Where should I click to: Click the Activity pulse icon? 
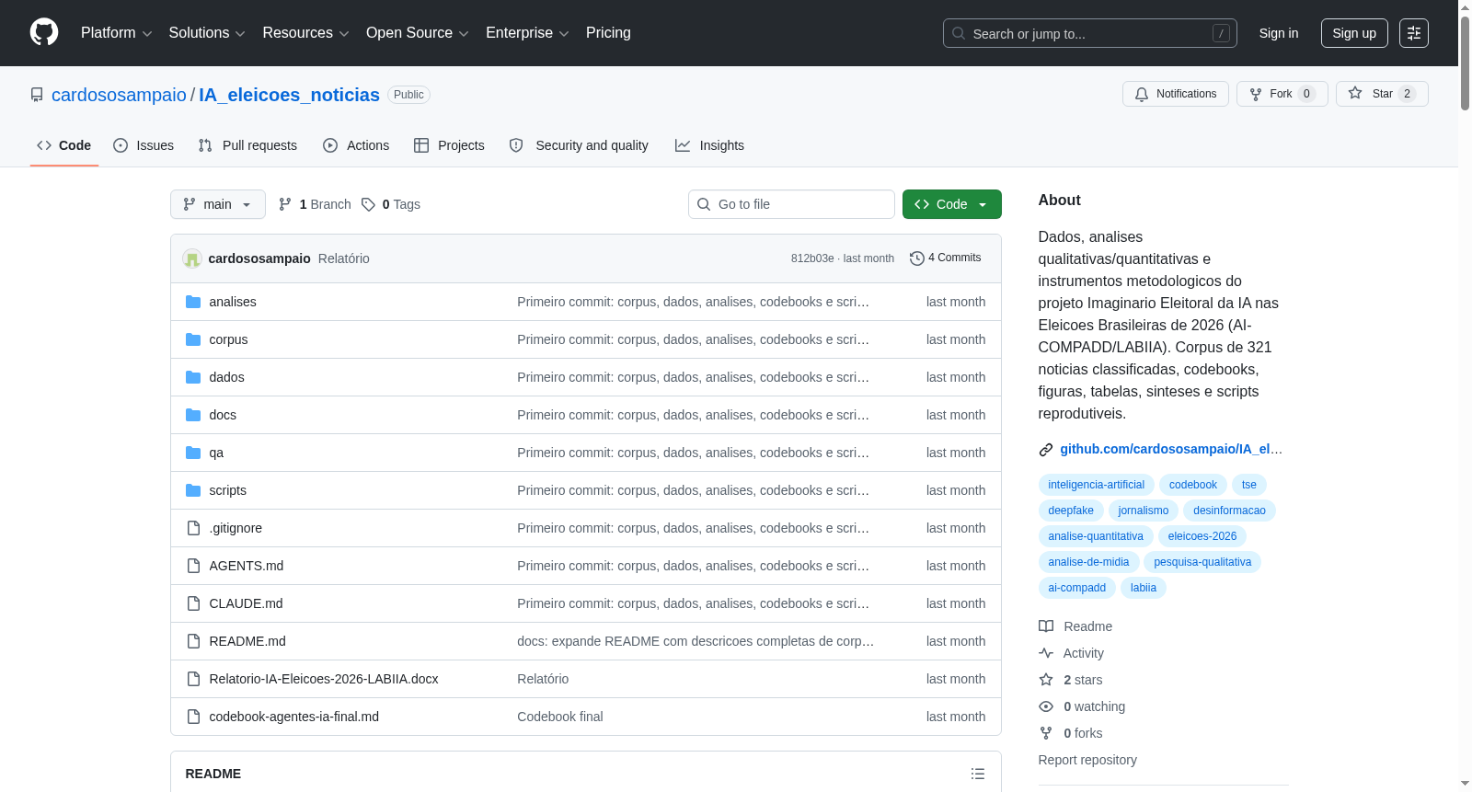point(1046,653)
